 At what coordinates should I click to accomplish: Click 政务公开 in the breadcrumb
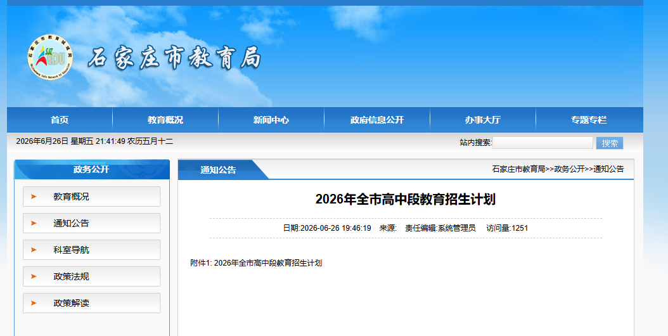(x=569, y=169)
